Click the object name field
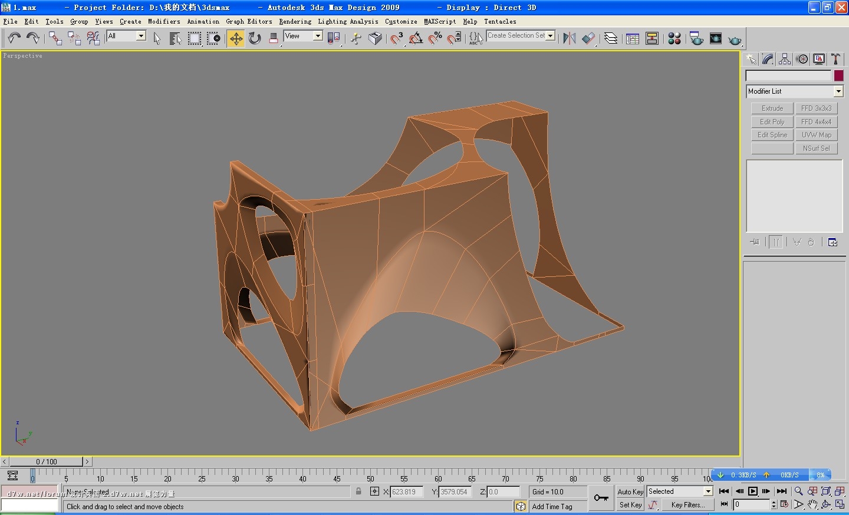 (788, 75)
